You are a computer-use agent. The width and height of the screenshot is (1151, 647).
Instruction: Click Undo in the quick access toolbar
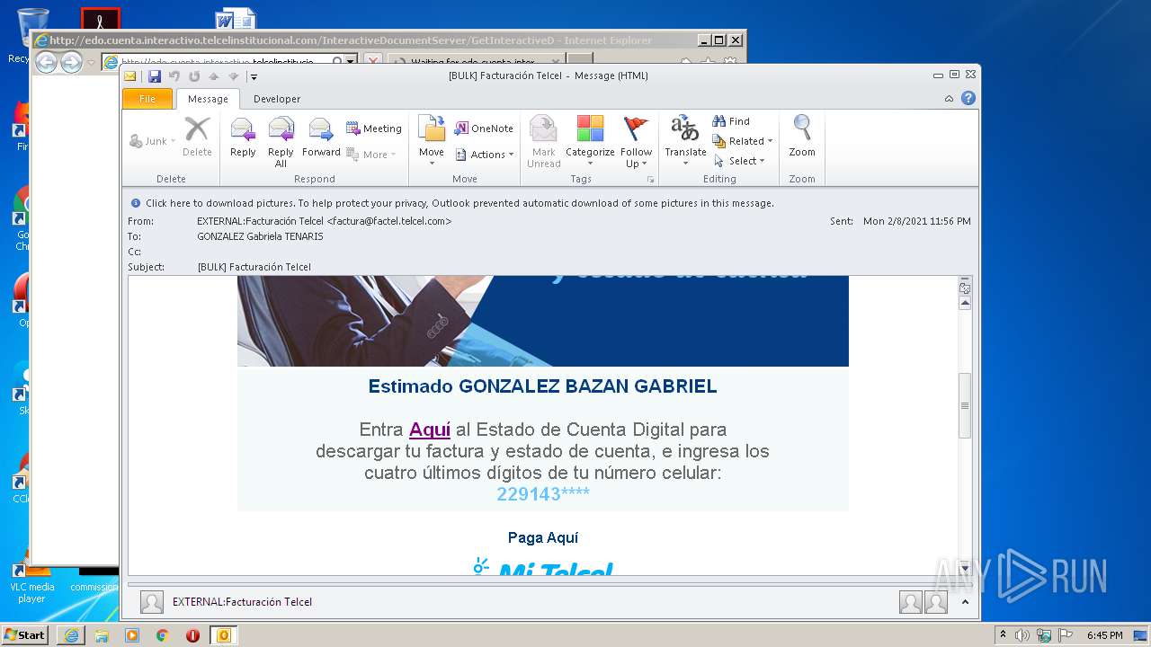[x=174, y=76]
